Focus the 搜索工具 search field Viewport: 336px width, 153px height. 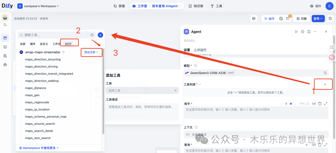(x=53, y=35)
